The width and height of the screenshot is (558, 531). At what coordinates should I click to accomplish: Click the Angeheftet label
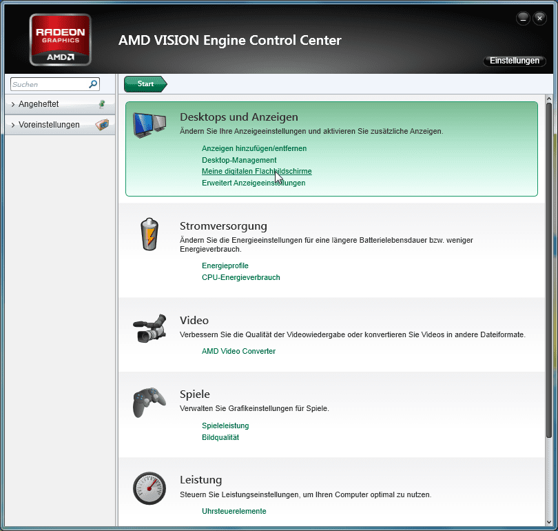(39, 104)
